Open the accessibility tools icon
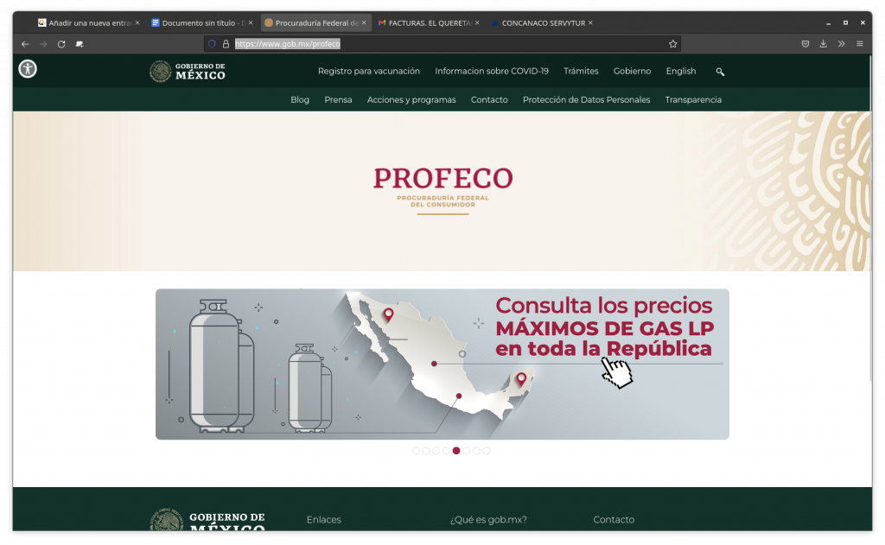885x545 pixels. point(28,69)
